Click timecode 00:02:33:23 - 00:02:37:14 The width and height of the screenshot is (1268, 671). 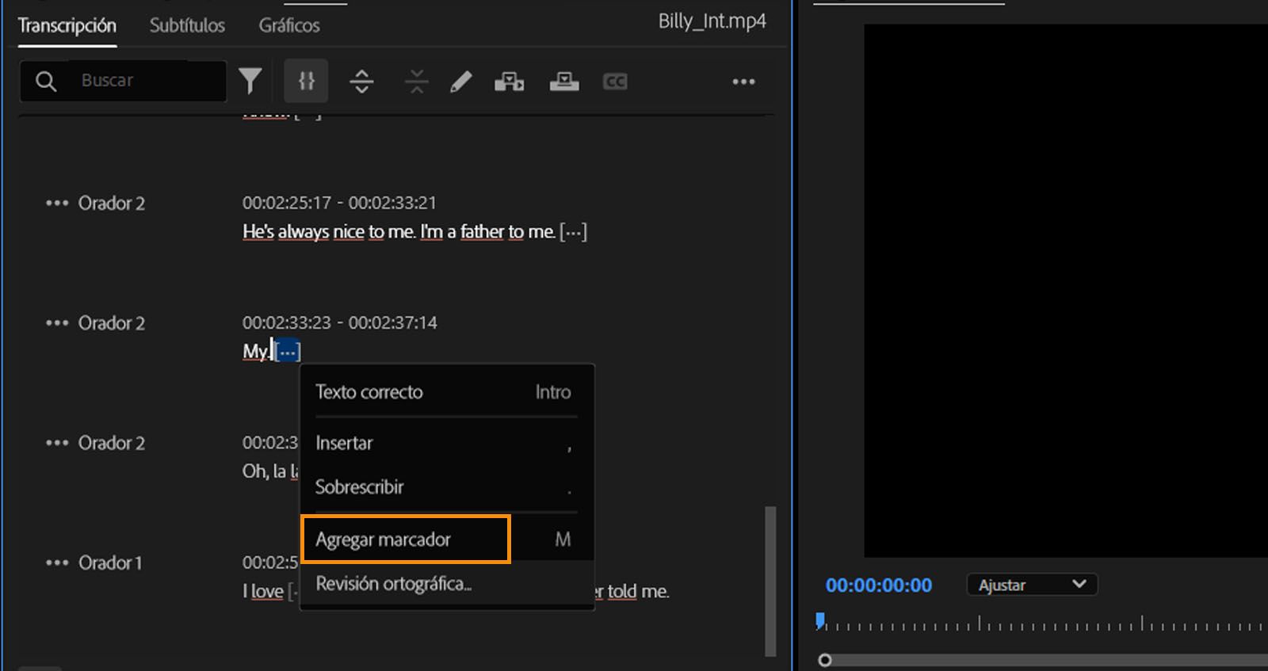(340, 322)
